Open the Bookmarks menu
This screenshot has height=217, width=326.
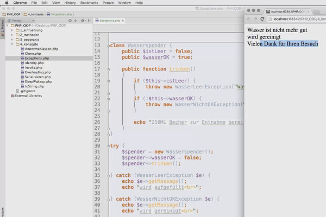pyautogui.click(x=89, y=3)
